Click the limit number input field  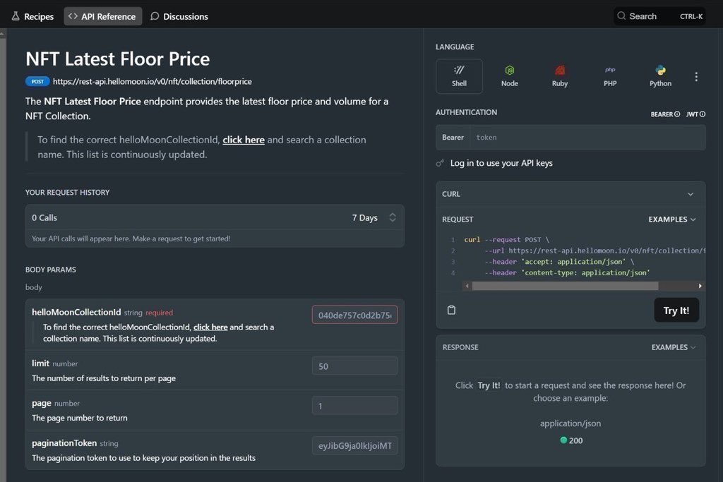354,366
